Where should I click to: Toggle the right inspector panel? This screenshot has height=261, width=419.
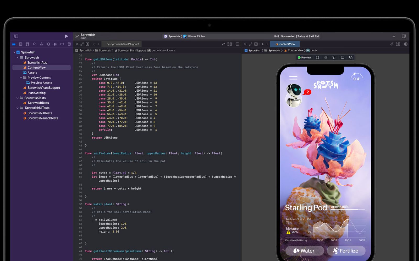click(404, 36)
